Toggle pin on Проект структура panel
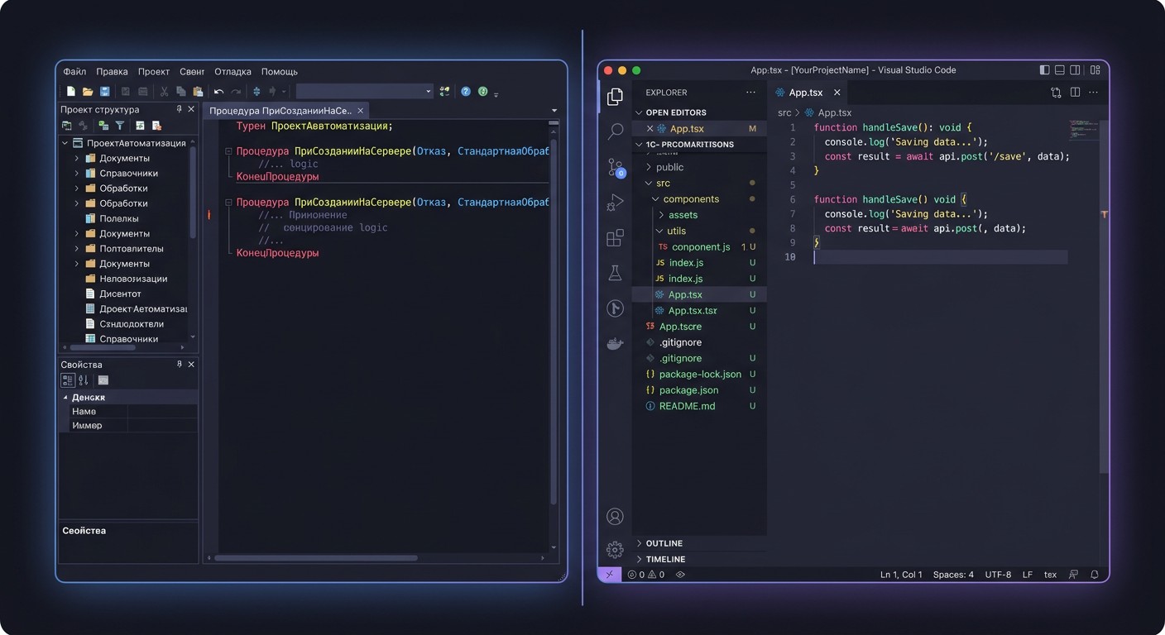 (x=180, y=109)
